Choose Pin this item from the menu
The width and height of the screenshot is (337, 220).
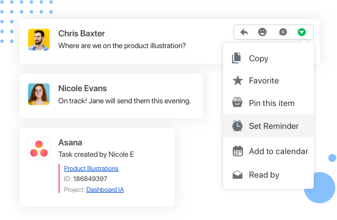(272, 103)
